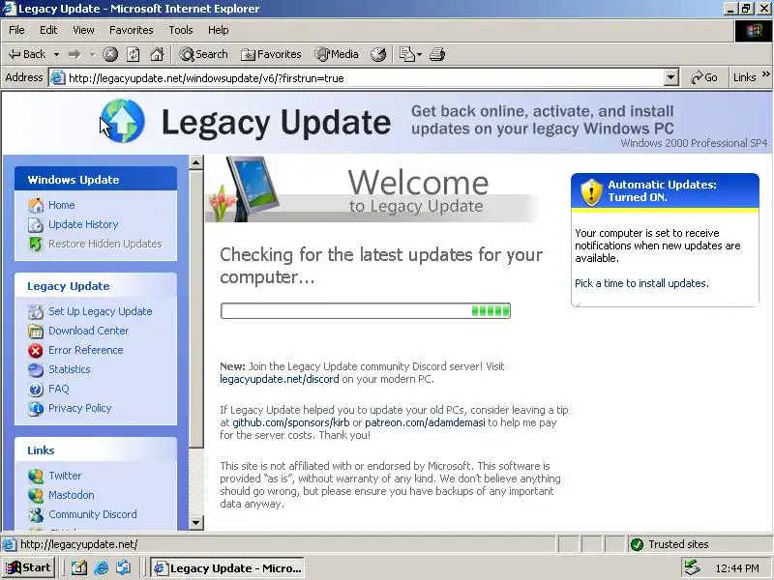This screenshot has width=774, height=580.
Task: Open the Media toolbar button
Action: [x=337, y=54]
